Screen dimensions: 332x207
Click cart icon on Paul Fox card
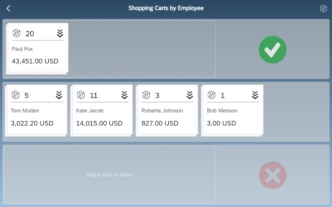pyautogui.click(x=17, y=33)
